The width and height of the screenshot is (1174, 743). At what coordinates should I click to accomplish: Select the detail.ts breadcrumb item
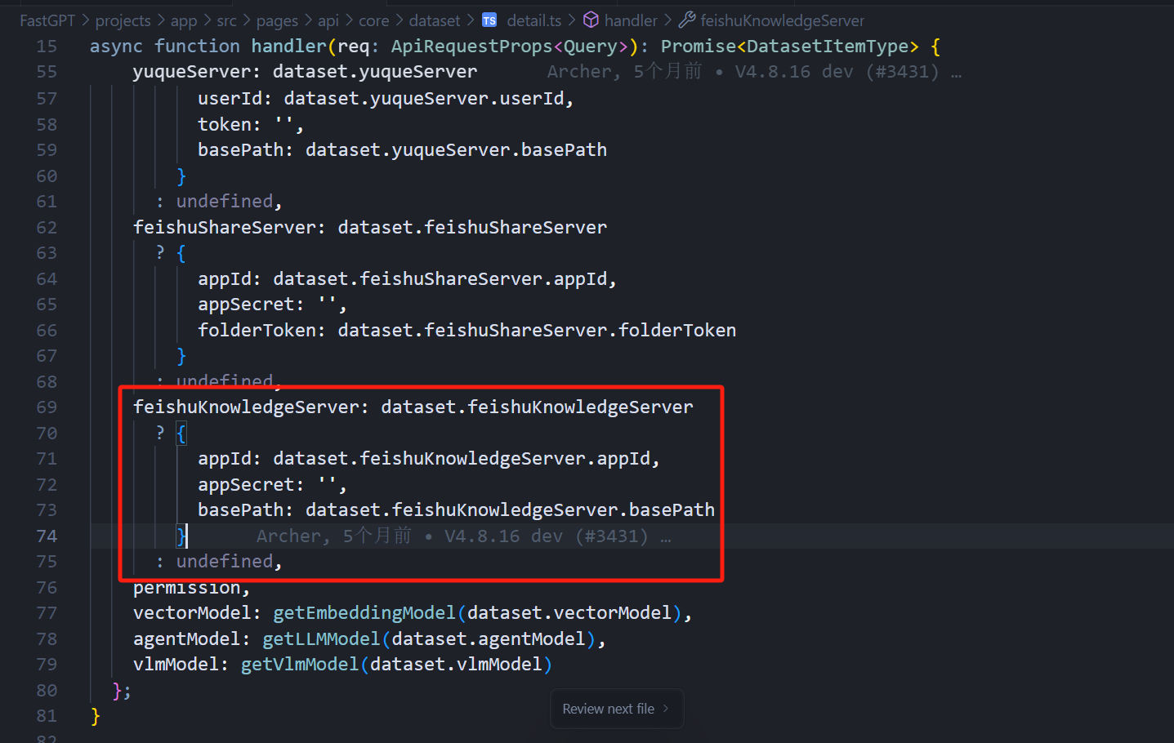pyautogui.click(x=533, y=20)
